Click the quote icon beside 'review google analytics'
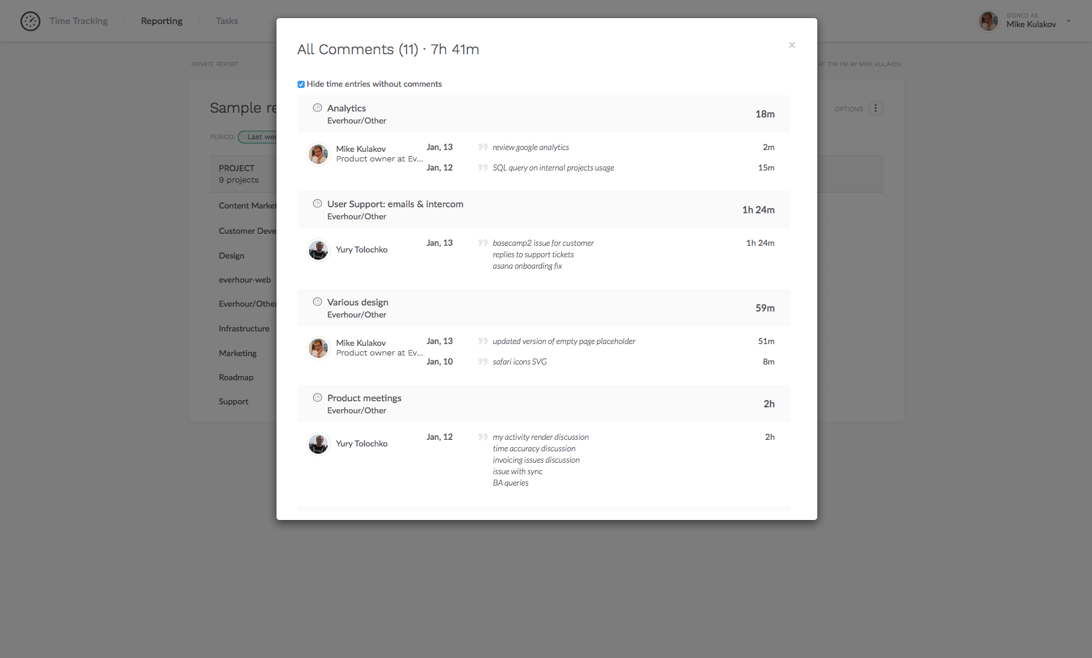The image size is (1092, 658). [x=482, y=147]
